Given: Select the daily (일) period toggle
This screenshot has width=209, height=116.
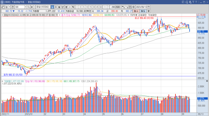Looking at the screenshot, I should click(x=52, y=7).
